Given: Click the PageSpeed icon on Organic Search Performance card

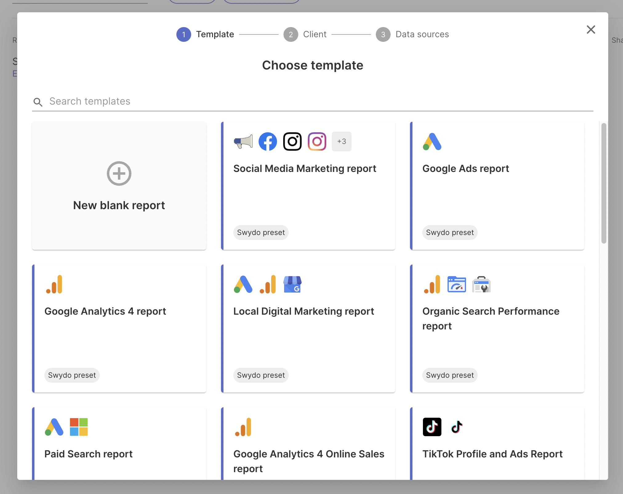Looking at the screenshot, I should [x=457, y=285].
